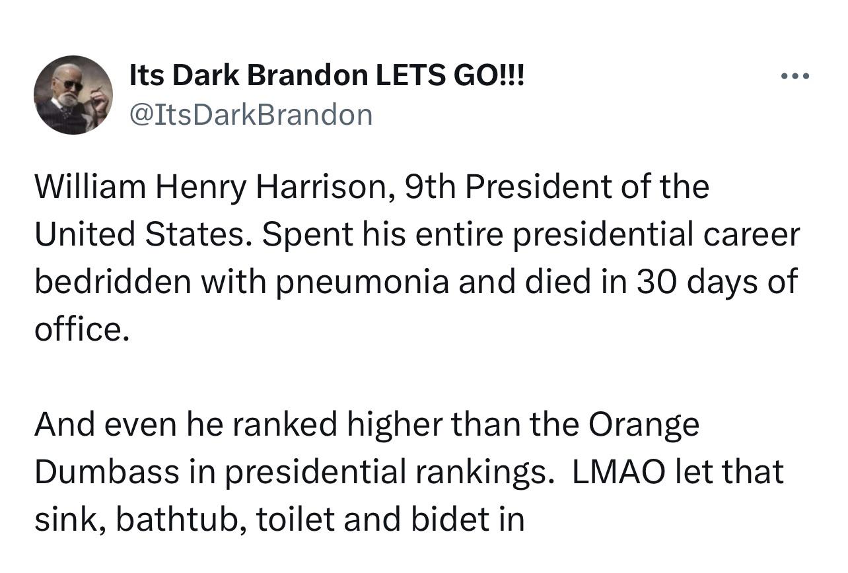Click the phrase '30 days of'
The height and width of the screenshot is (573, 848).
tap(717, 282)
